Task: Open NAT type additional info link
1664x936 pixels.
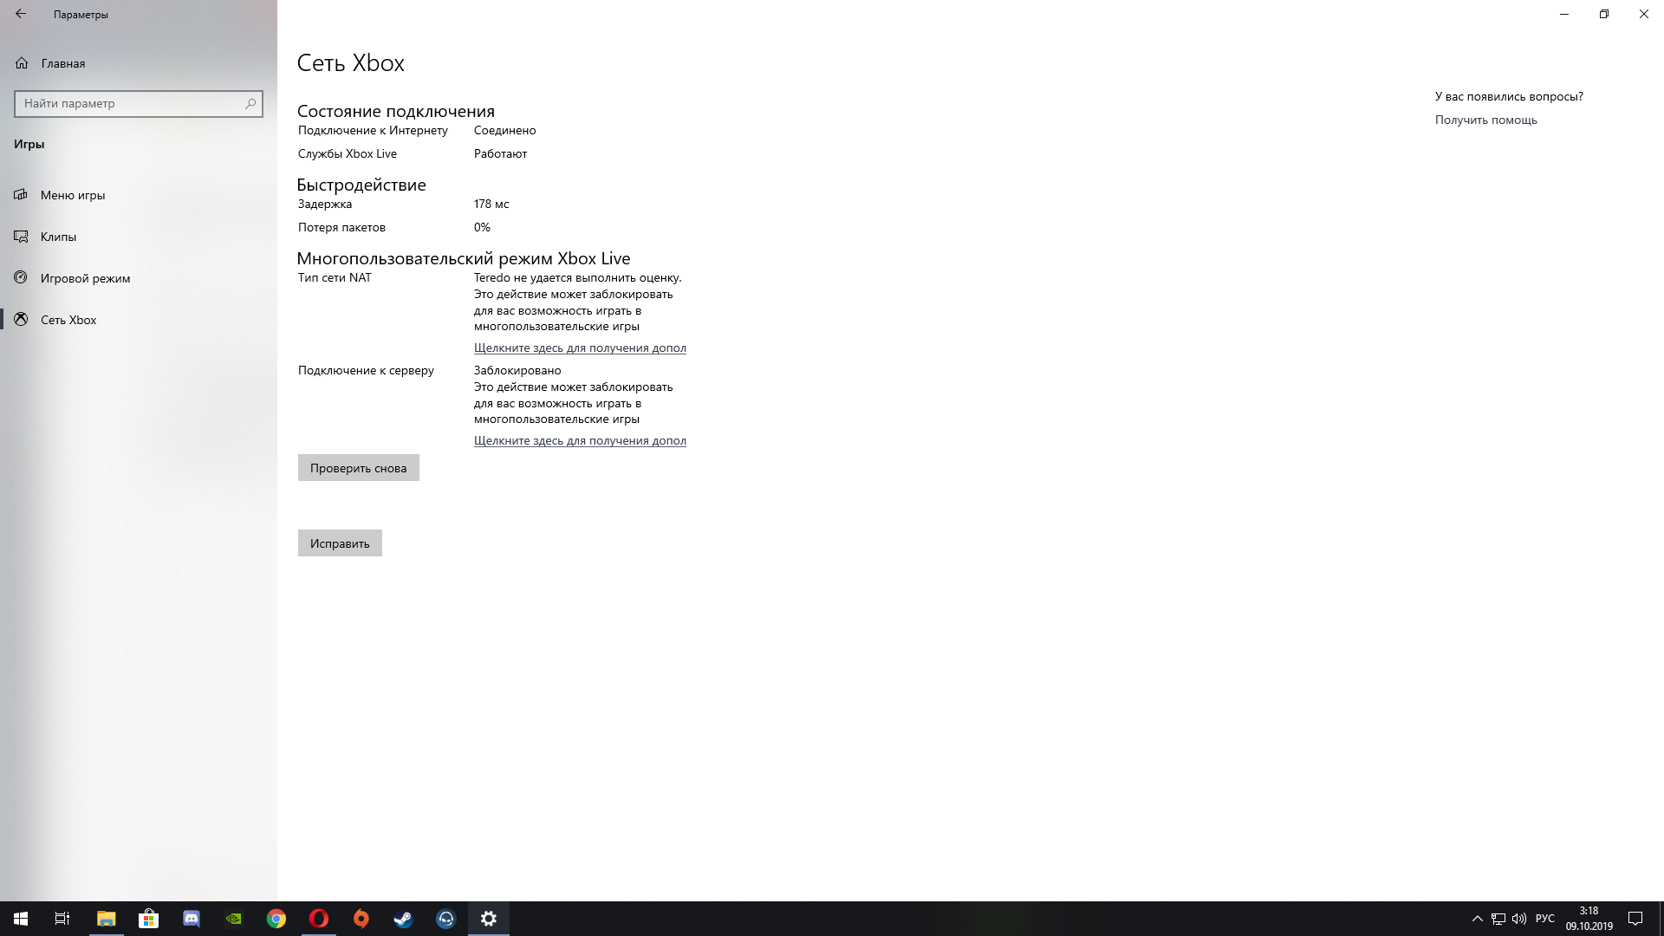Action: coord(580,348)
